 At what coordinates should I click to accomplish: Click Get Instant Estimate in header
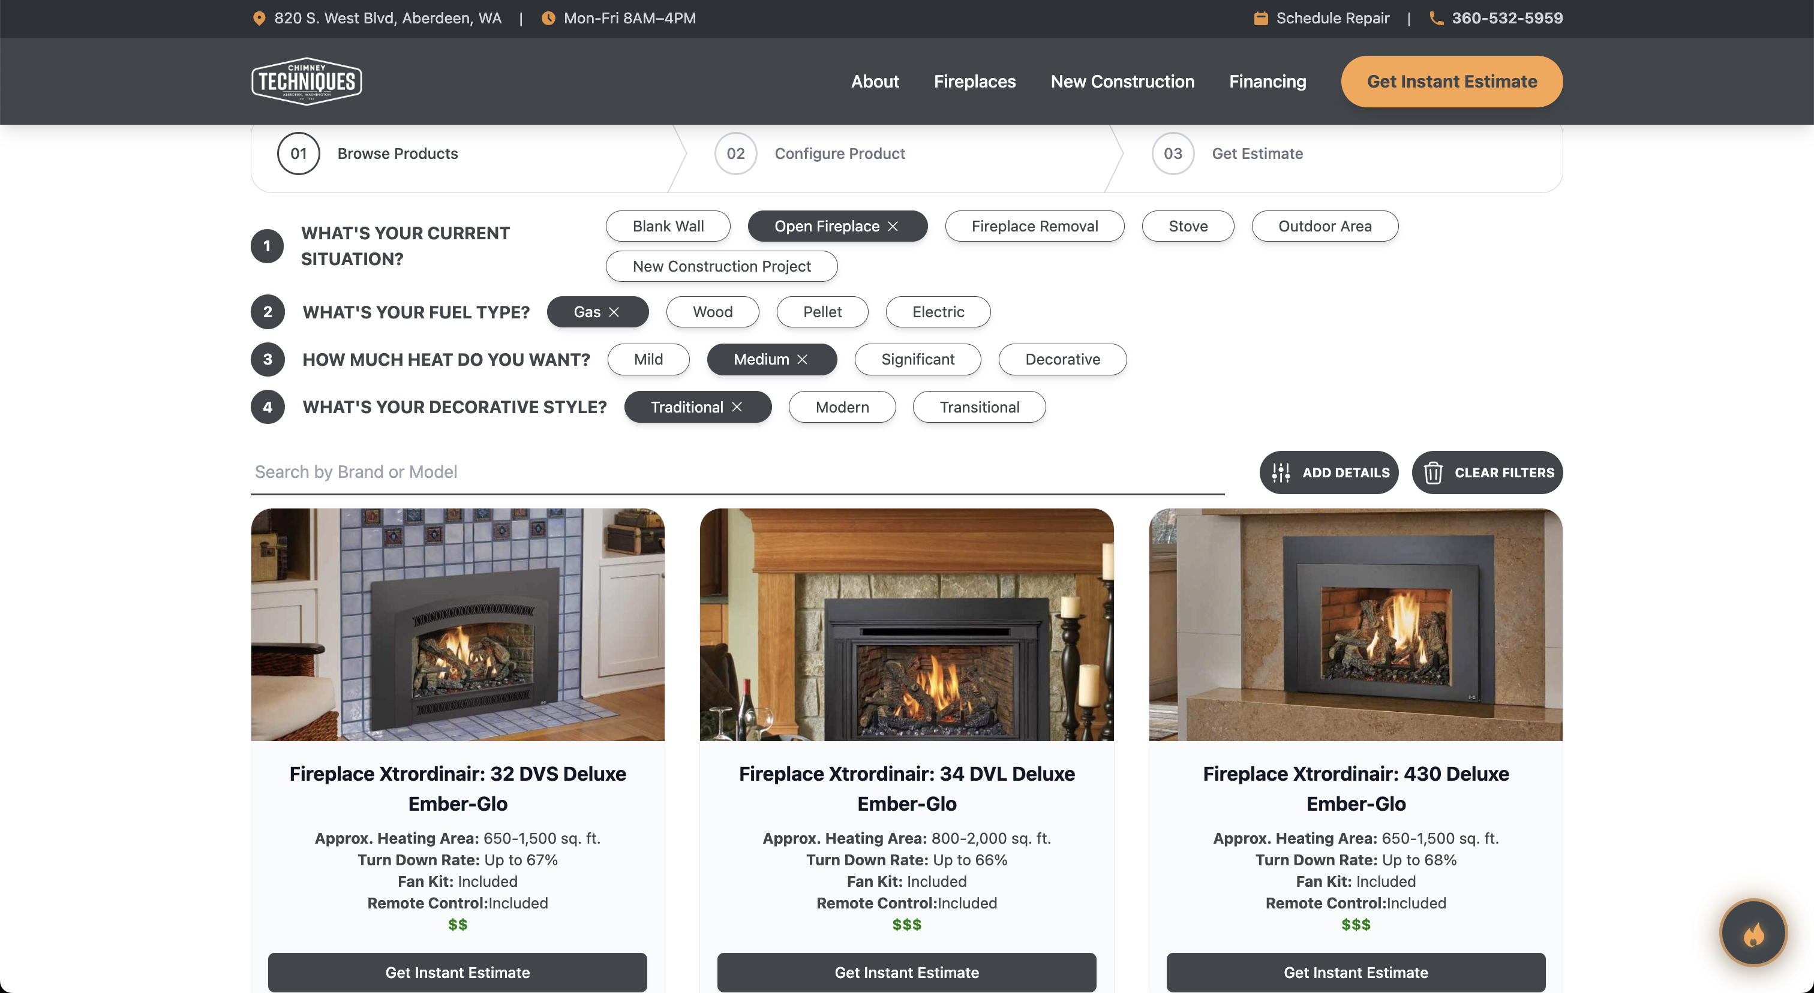[x=1451, y=81]
